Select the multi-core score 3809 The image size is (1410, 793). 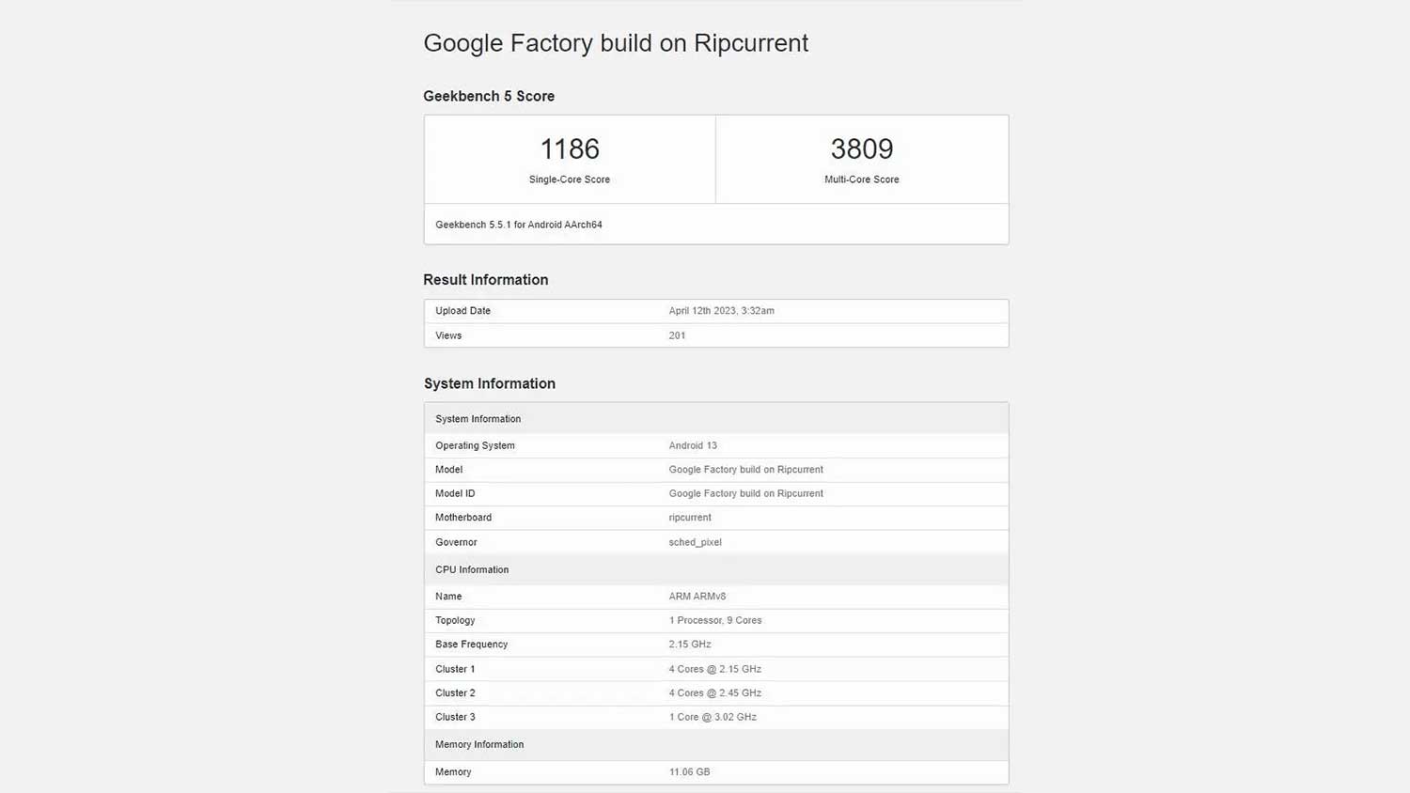[x=861, y=148]
